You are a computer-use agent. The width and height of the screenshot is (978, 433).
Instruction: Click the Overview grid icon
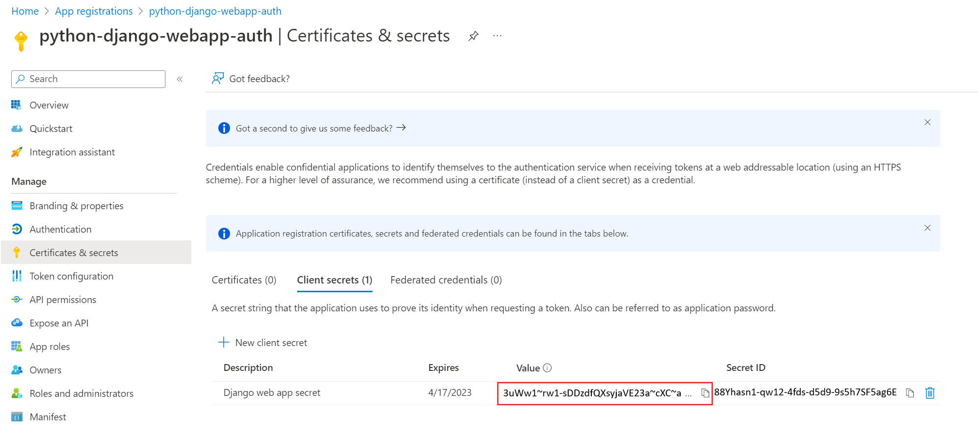(x=17, y=105)
